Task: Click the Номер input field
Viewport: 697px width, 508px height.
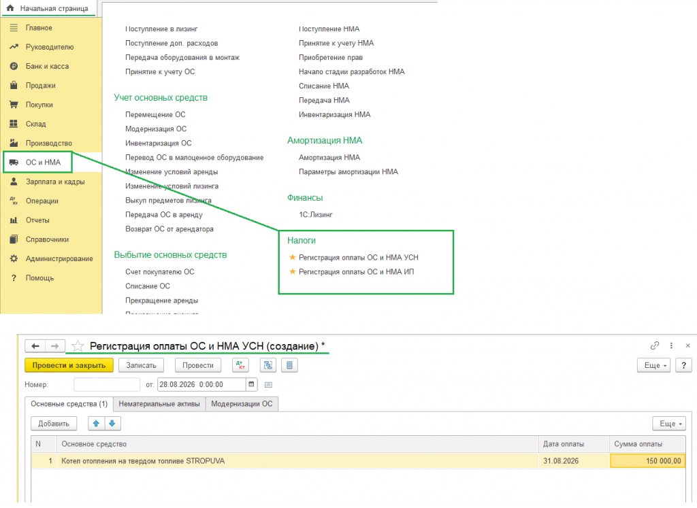Action: click(x=107, y=384)
